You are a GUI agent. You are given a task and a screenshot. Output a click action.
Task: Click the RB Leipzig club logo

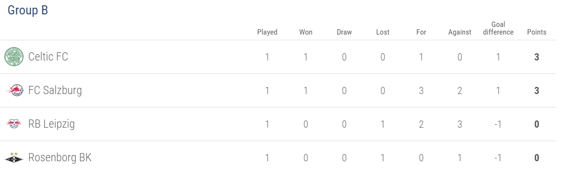coord(14,124)
